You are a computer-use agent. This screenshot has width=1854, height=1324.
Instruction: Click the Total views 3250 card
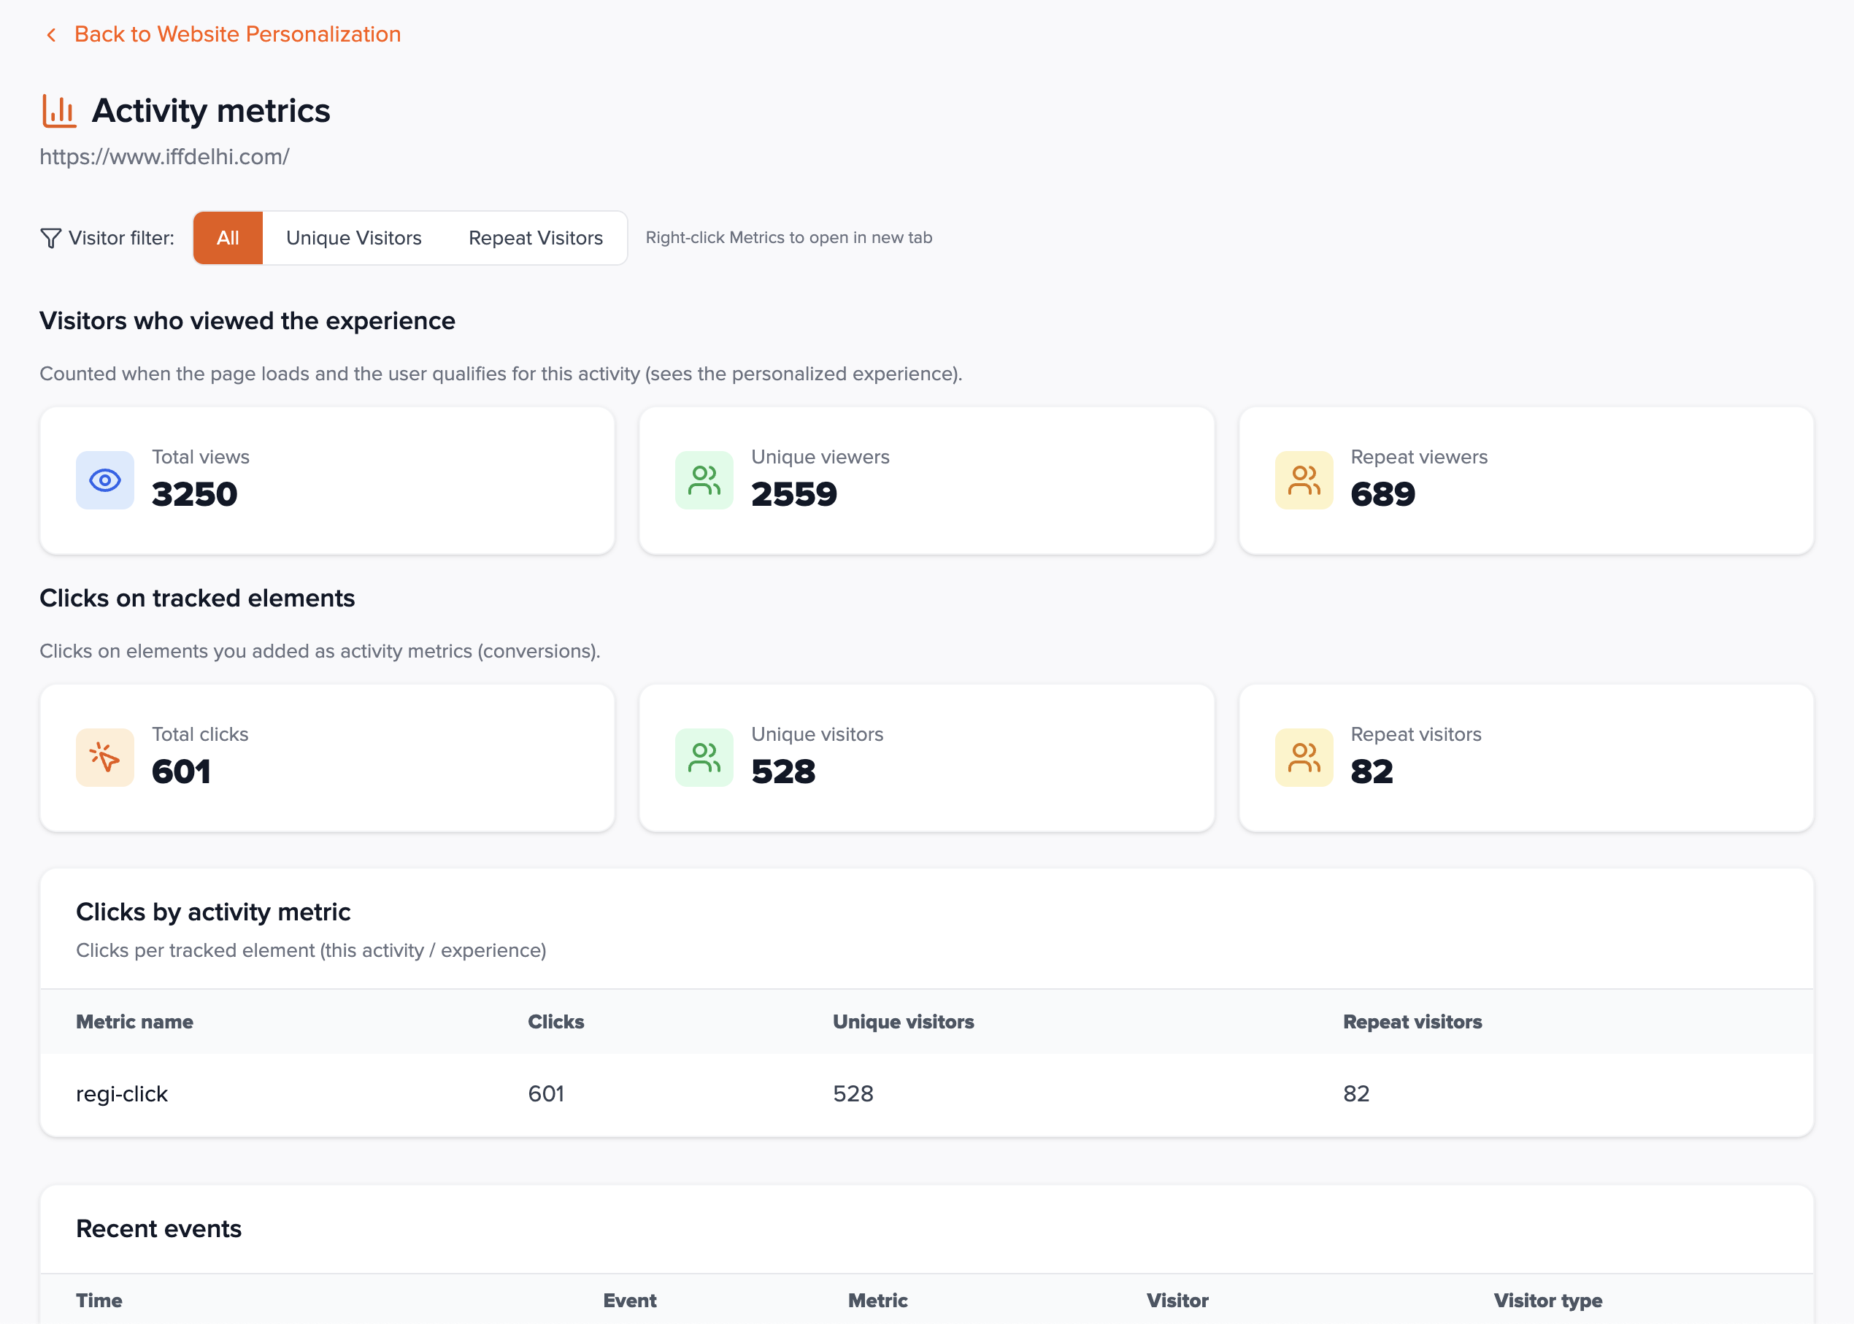point(327,480)
